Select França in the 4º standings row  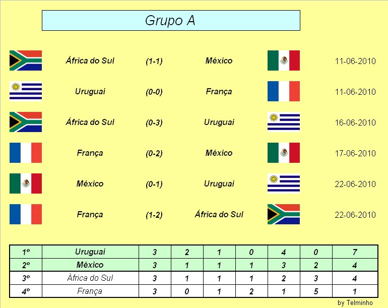(x=90, y=291)
